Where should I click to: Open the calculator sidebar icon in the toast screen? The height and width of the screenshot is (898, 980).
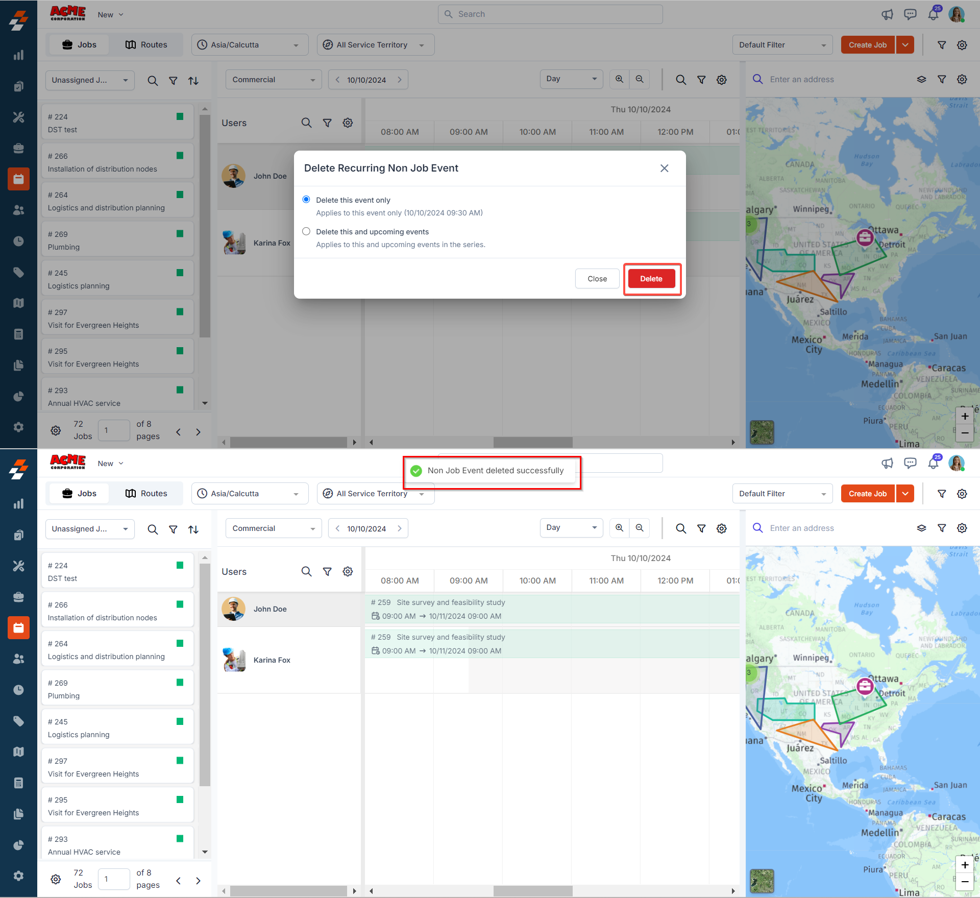click(18, 783)
